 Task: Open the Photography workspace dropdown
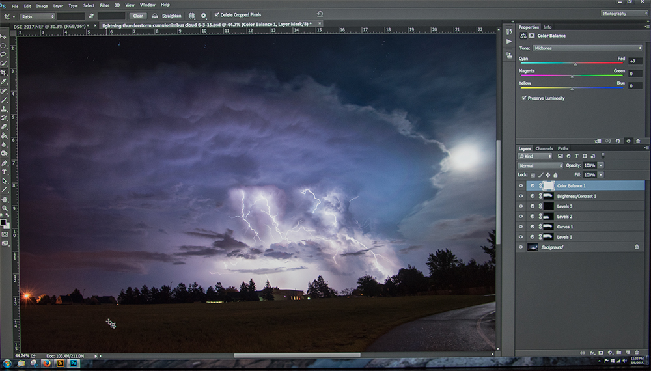click(624, 14)
